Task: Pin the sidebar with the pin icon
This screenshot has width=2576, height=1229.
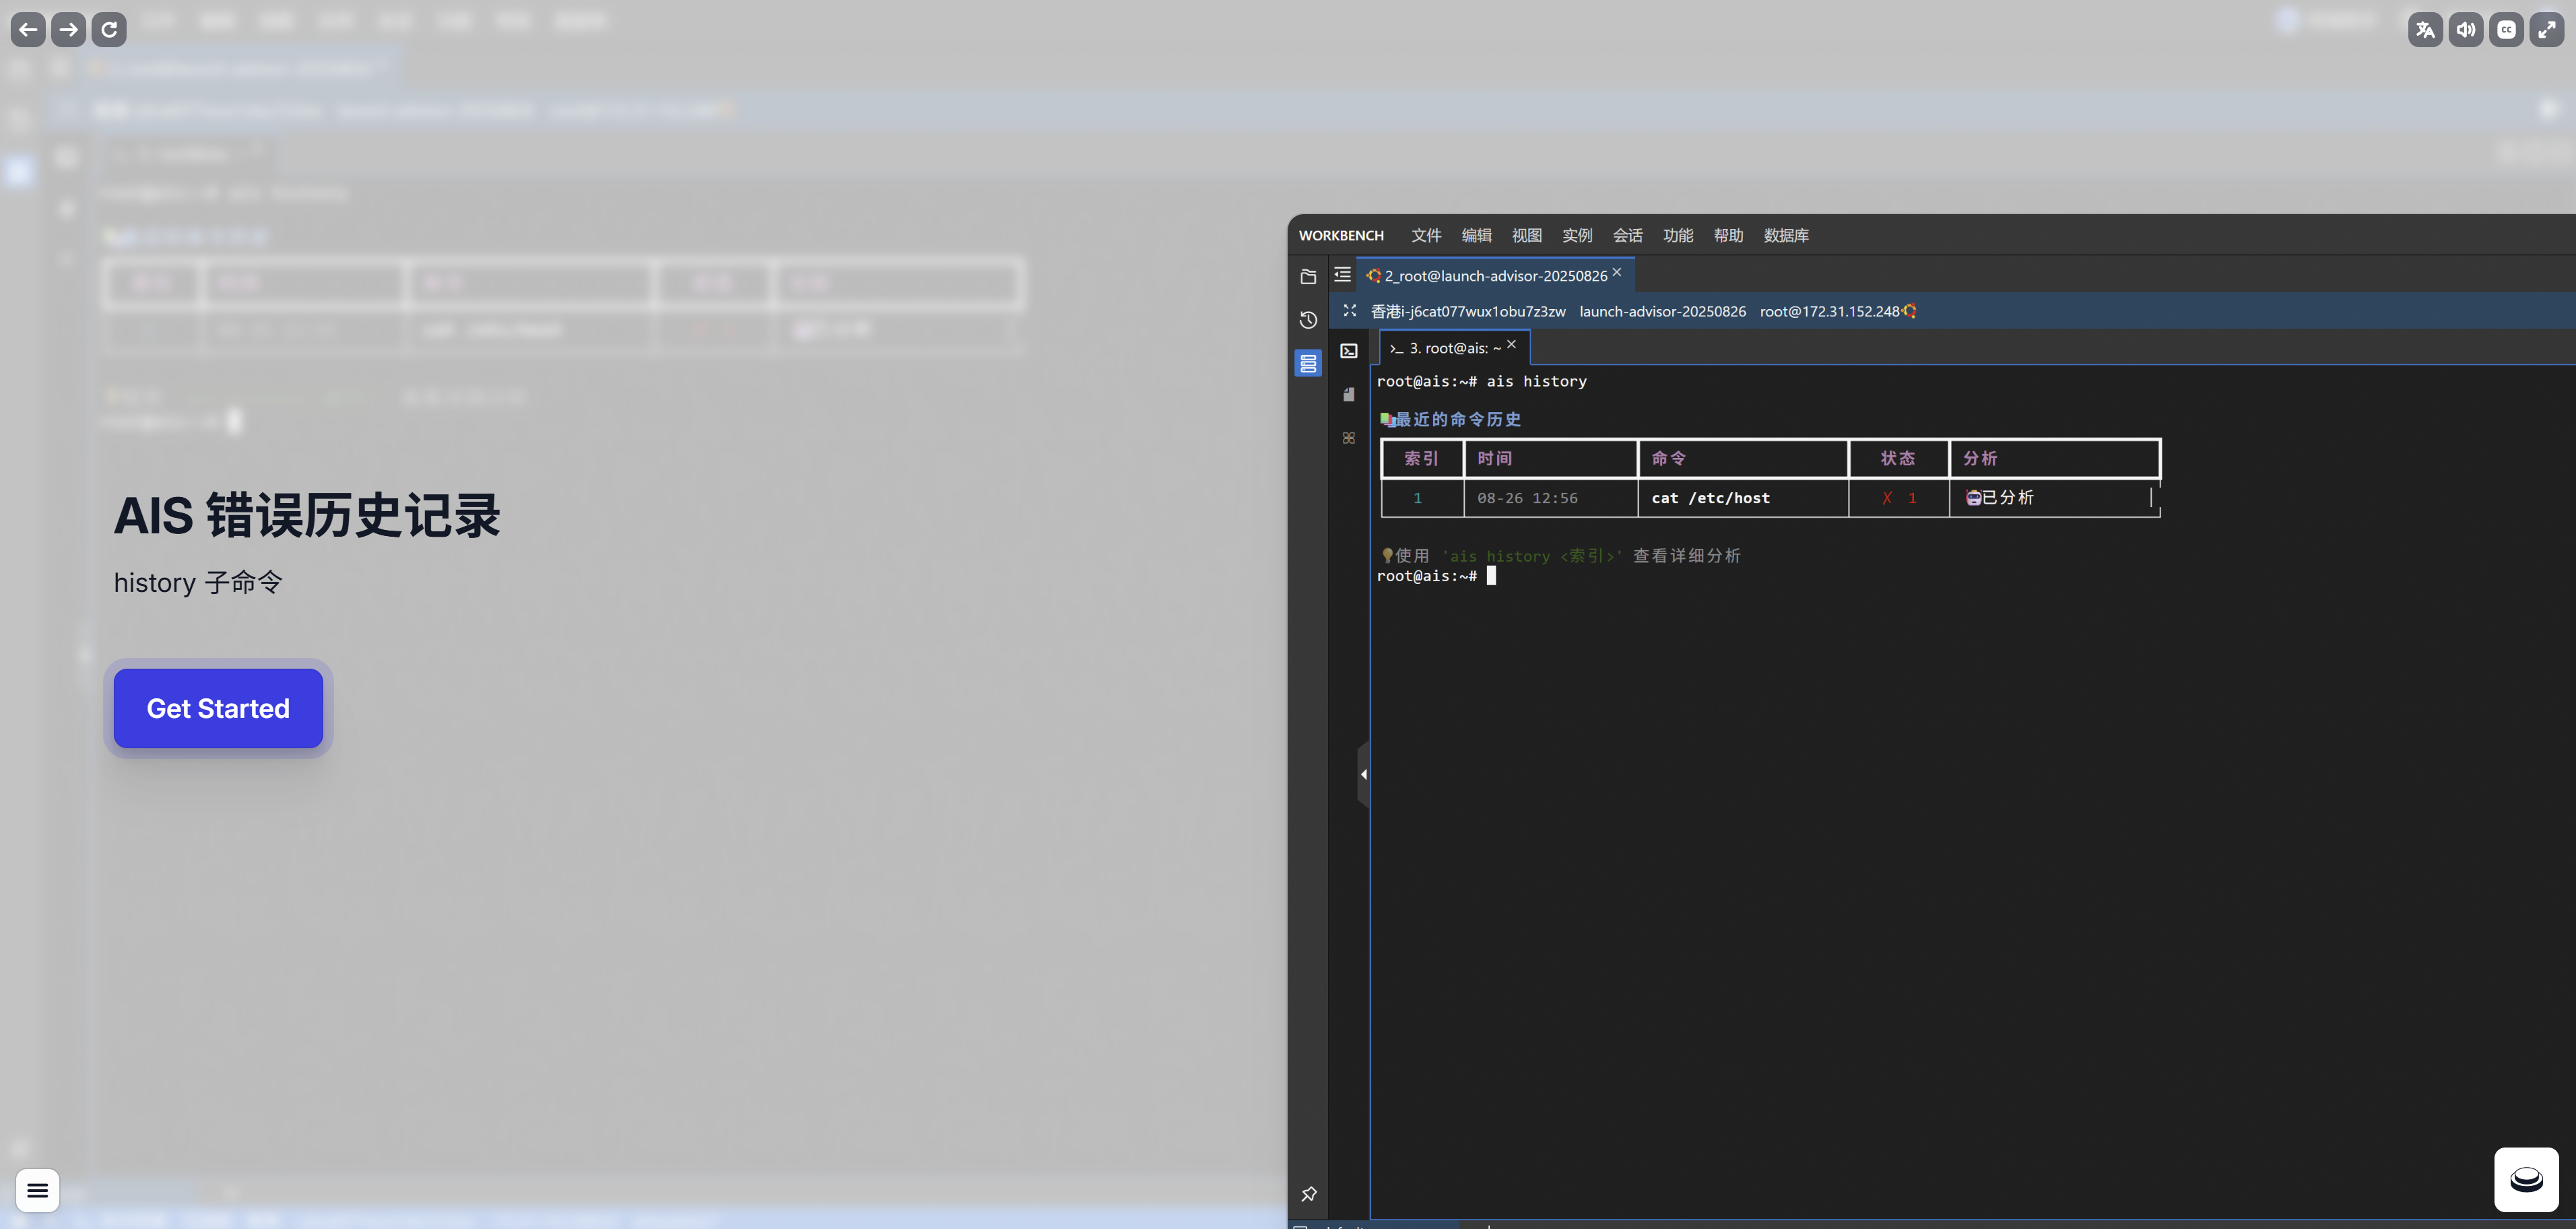Action: click(1308, 1194)
